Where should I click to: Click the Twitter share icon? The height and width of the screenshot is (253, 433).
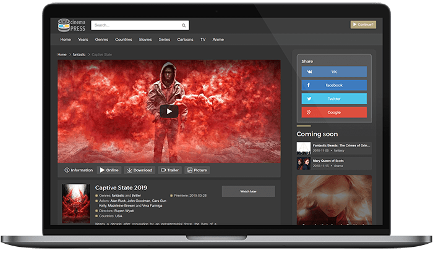tap(309, 99)
